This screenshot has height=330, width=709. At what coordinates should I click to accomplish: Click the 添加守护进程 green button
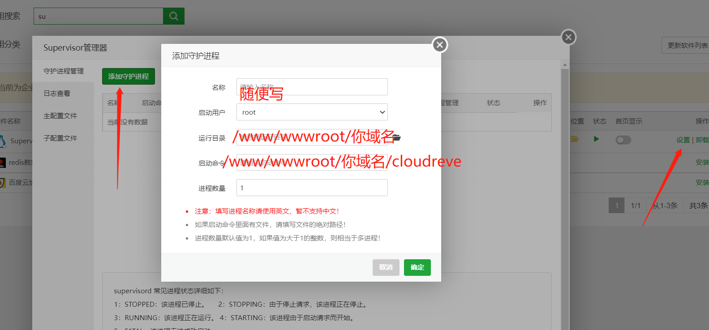(129, 77)
